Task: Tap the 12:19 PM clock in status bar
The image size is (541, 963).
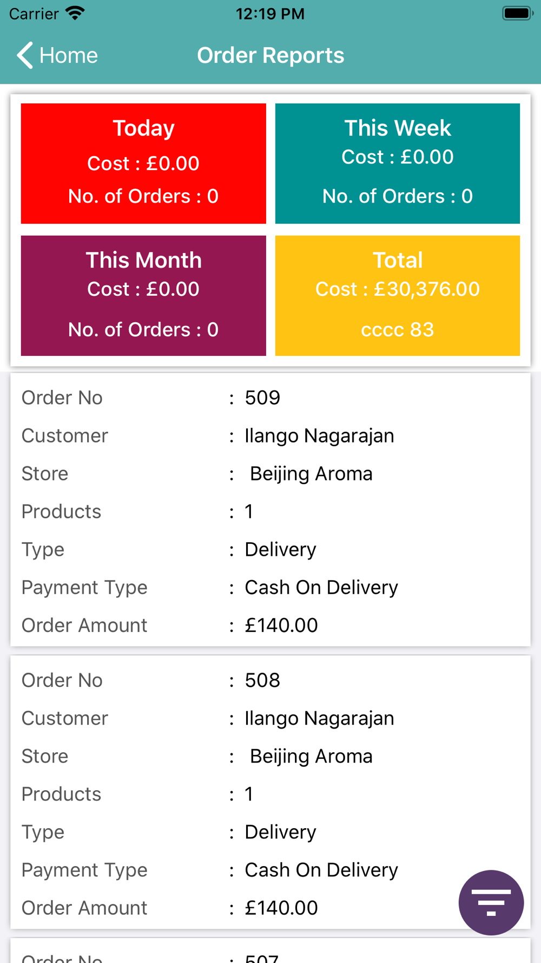Action: (x=270, y=14)
